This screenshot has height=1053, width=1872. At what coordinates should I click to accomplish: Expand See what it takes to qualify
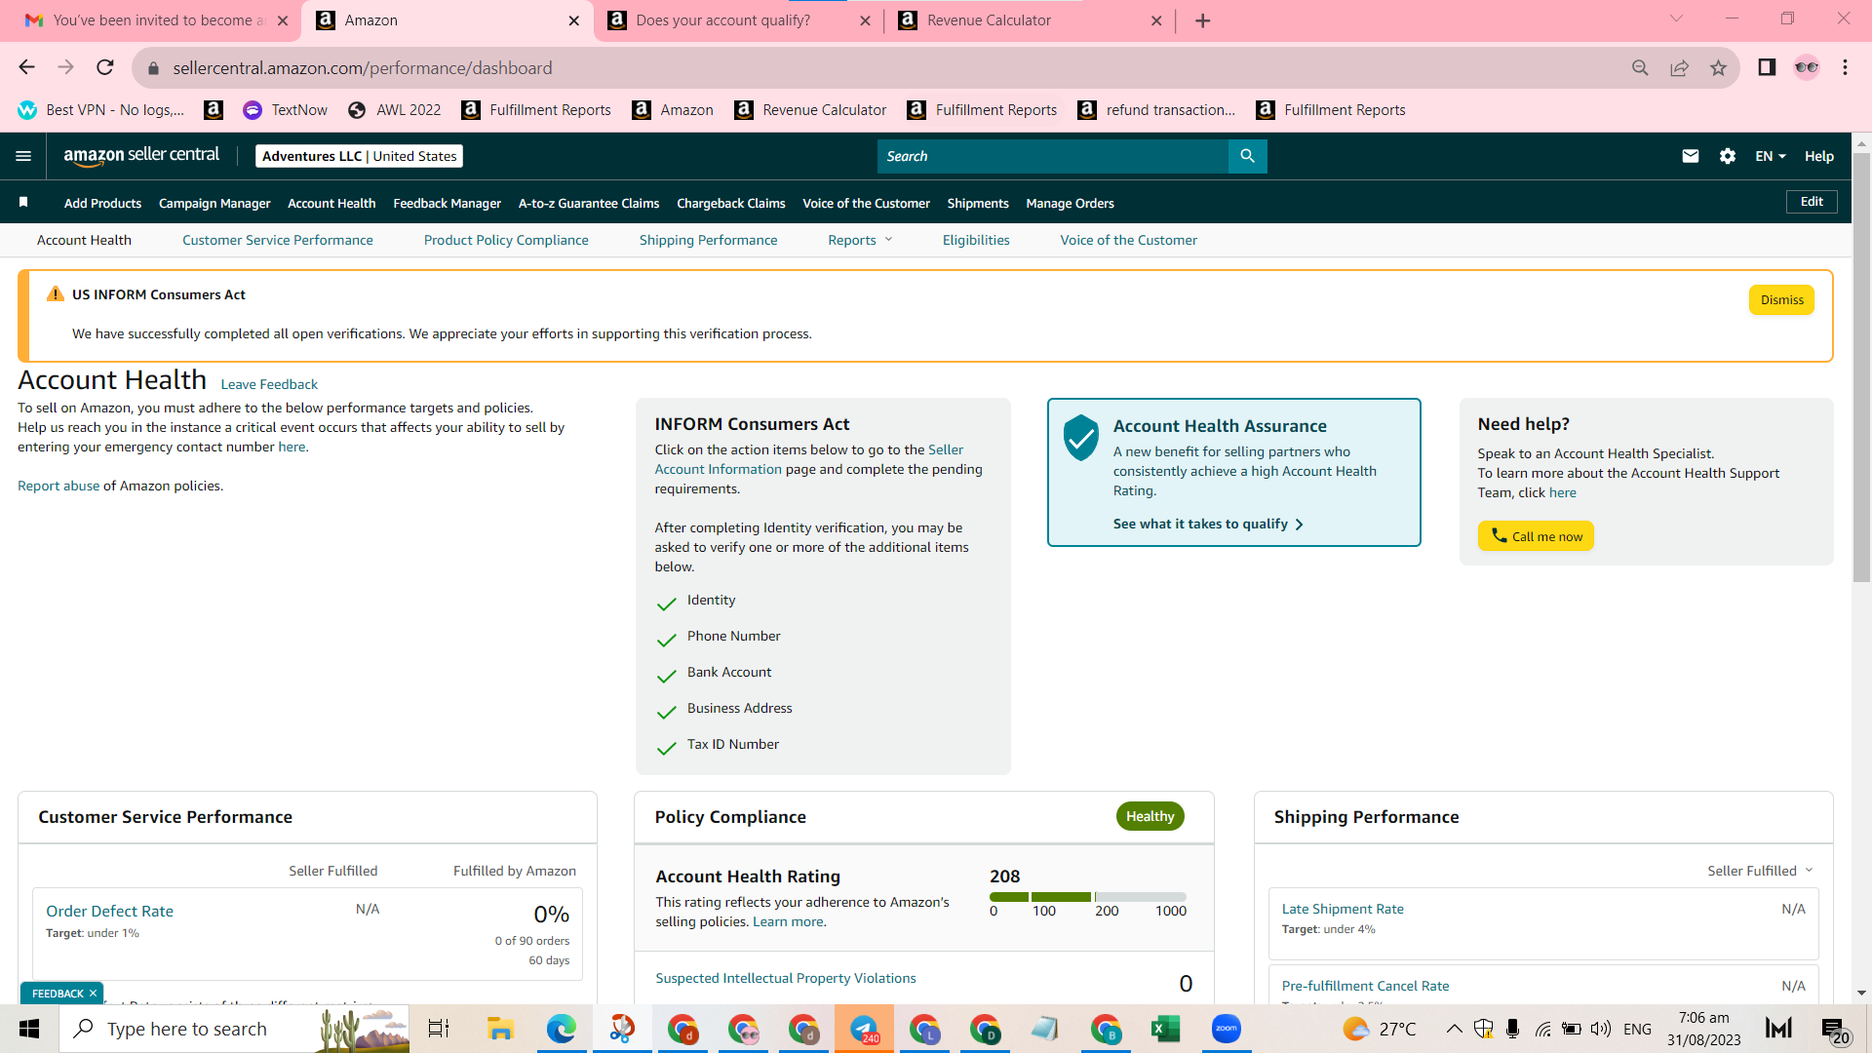coord(1208,524)
